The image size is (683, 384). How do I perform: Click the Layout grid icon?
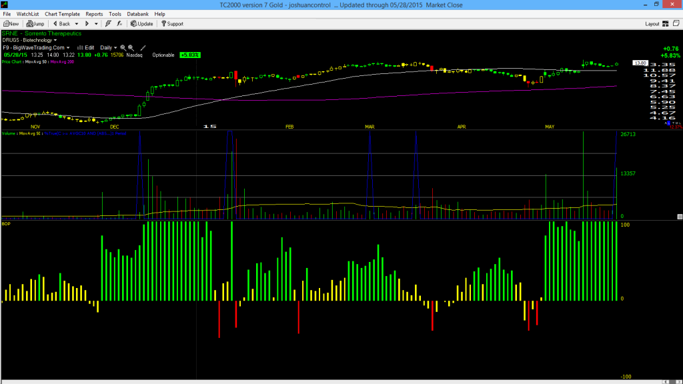(666, 24)
